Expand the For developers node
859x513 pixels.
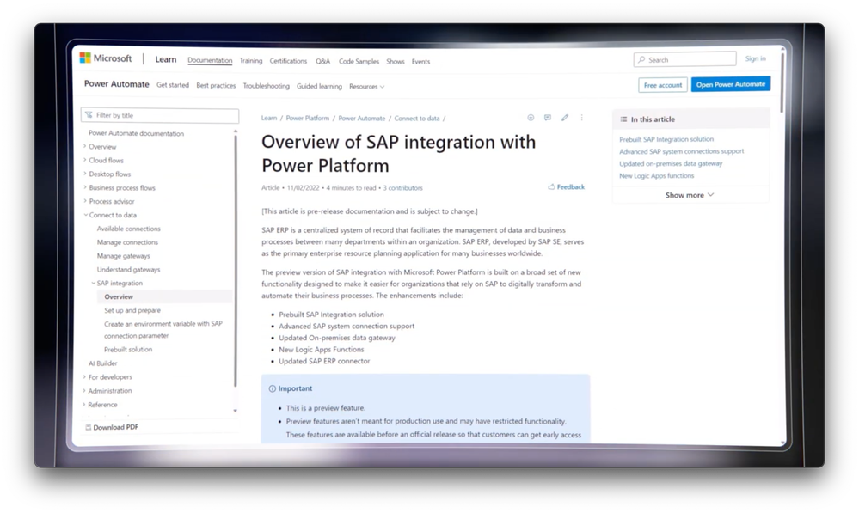click(83, 376)
